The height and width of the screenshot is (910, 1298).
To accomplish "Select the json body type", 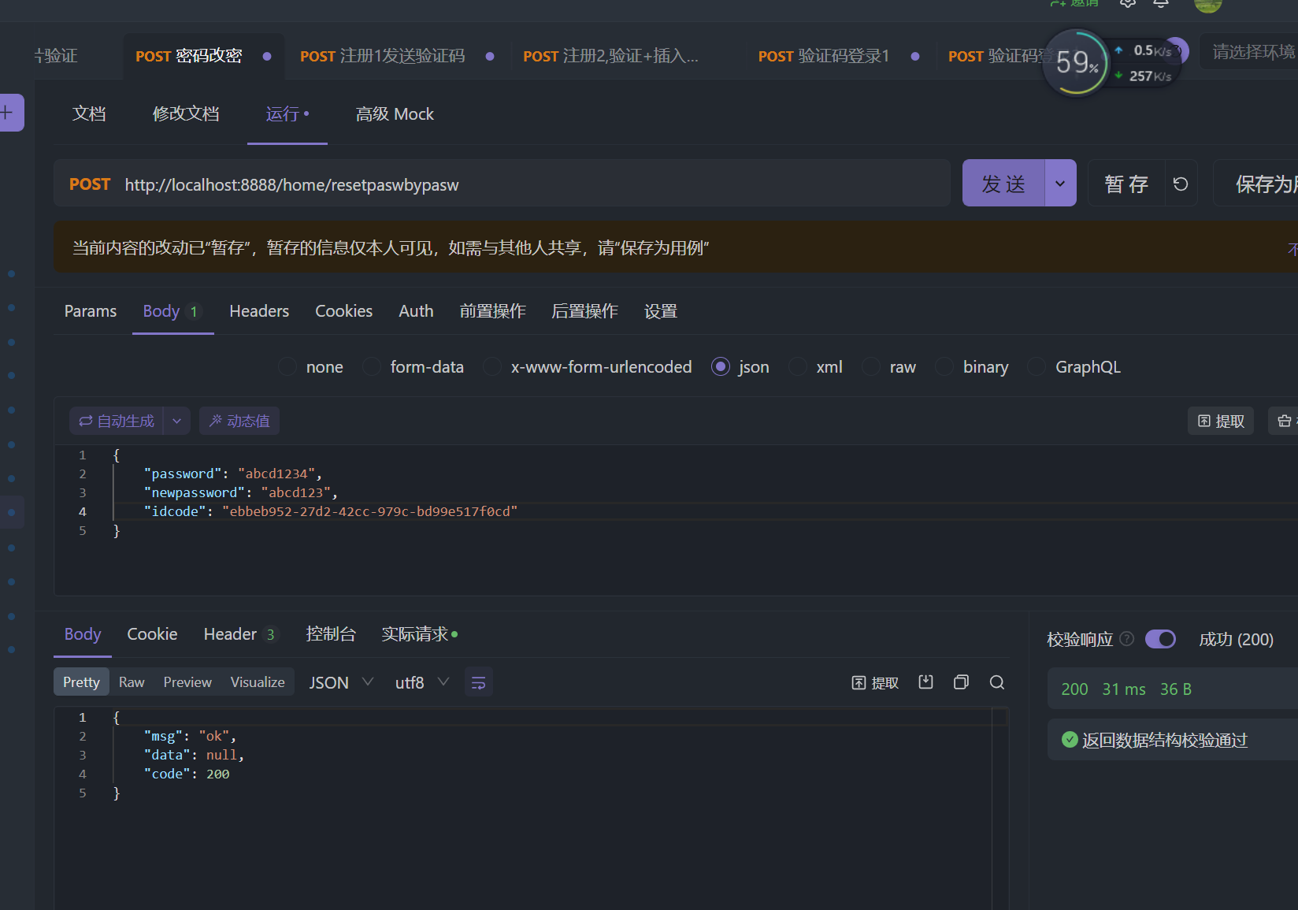I will point(740,367).
